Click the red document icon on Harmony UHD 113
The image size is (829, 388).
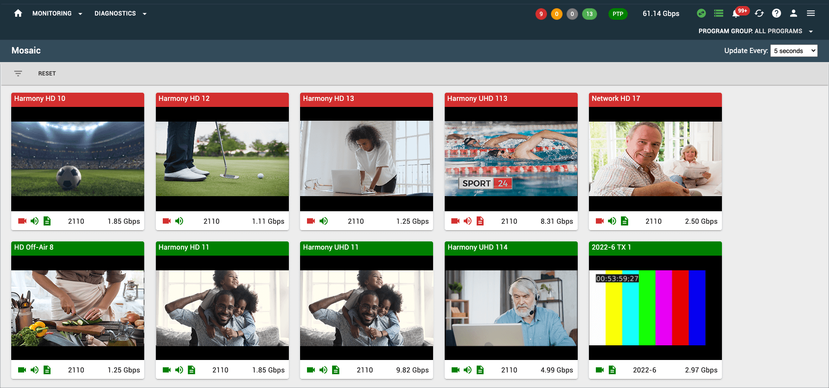[480, 221]
